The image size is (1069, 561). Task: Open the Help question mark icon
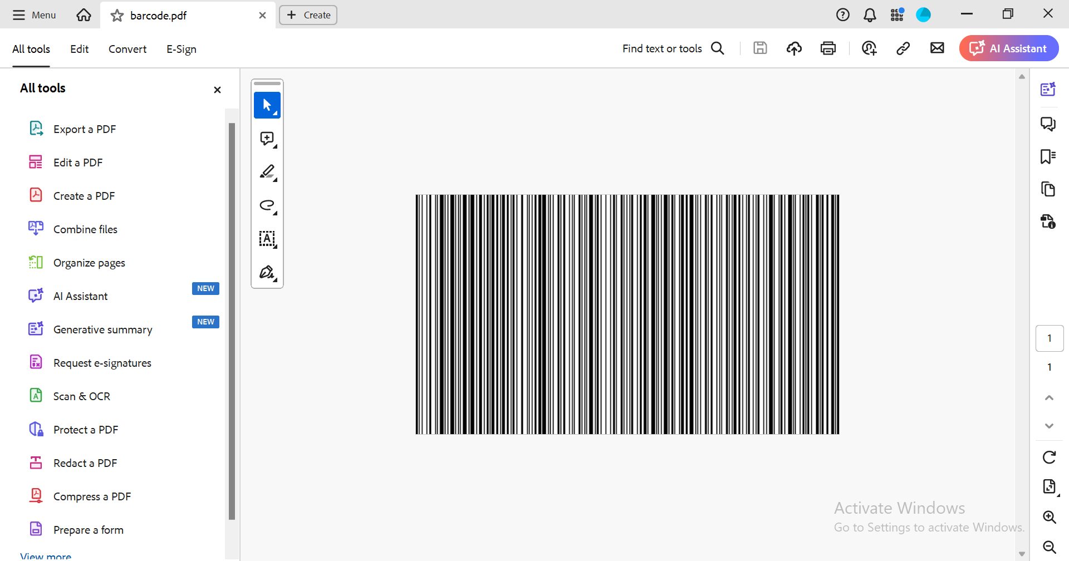coord(843,15)
